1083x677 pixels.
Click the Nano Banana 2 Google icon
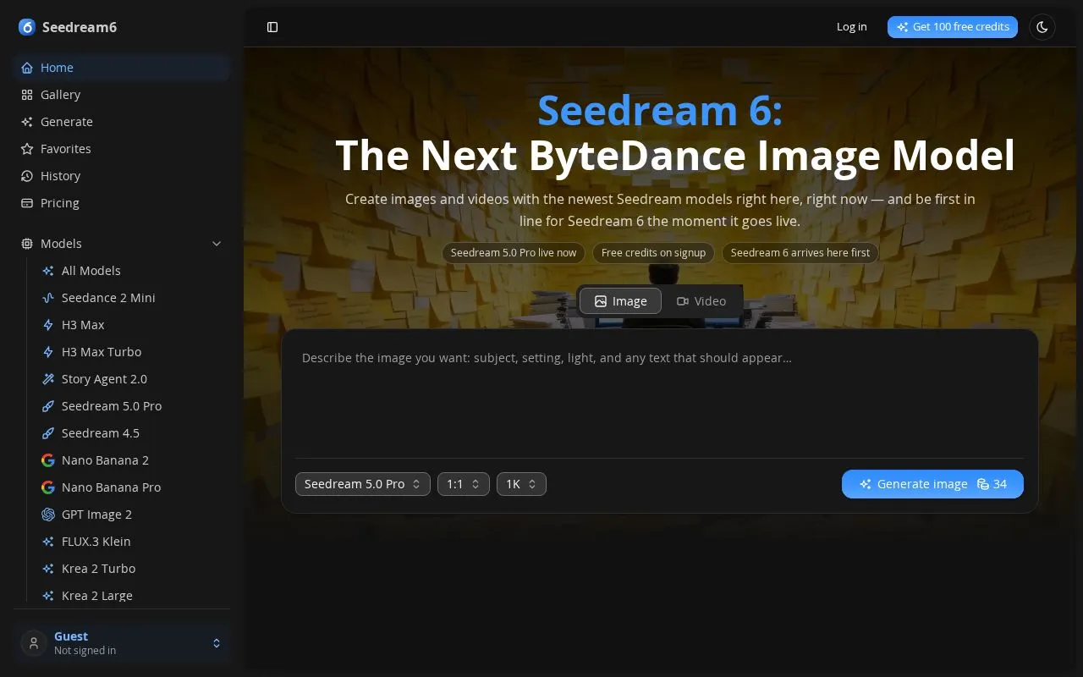tap(48, 460)
